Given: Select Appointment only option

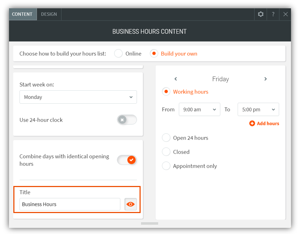Looking at the screenshot, I should tap(166, 166).
